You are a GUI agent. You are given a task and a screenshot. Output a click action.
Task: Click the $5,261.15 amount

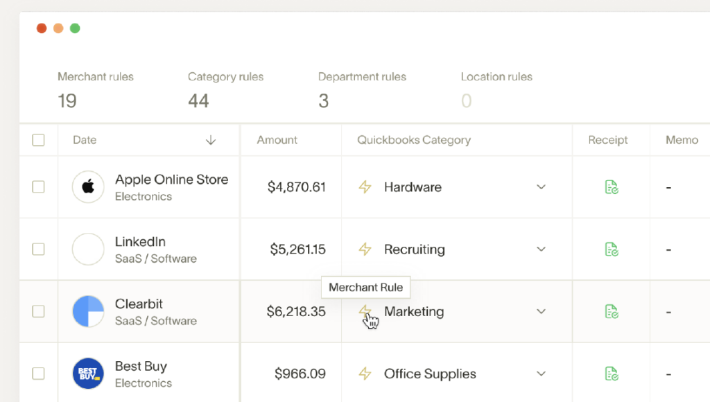tap(298, 249)
